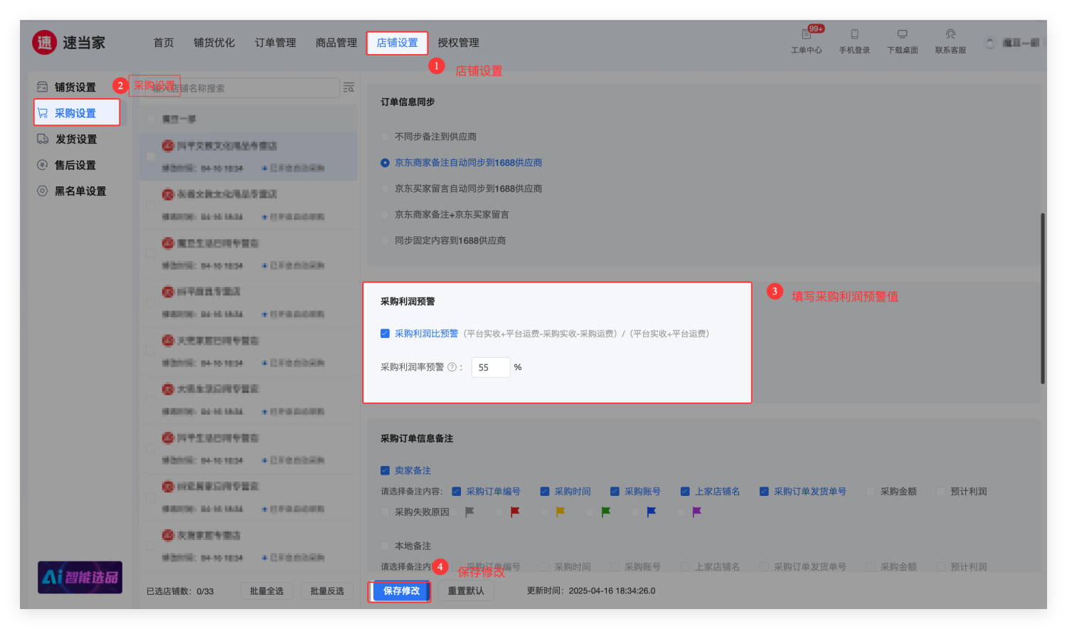Screen dimensions: 1067x629
Task: Open the 订单管理 menu
Action: (275, 43)
